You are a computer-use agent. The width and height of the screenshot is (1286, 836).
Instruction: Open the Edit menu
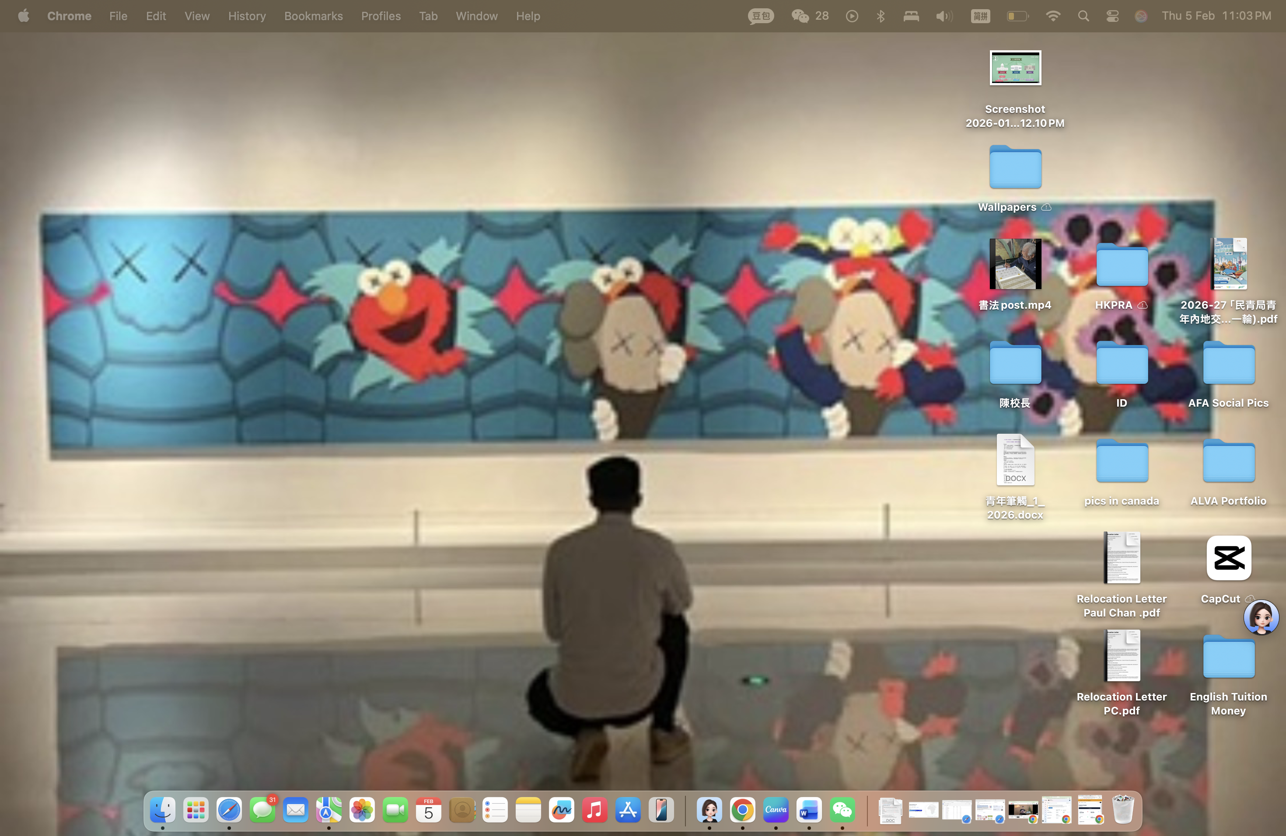(156, 16)
